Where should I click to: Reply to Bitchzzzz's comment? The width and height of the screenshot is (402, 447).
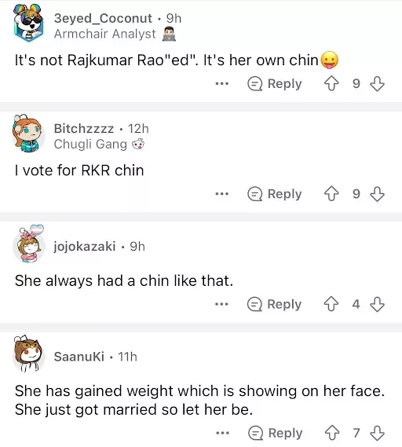275,194
